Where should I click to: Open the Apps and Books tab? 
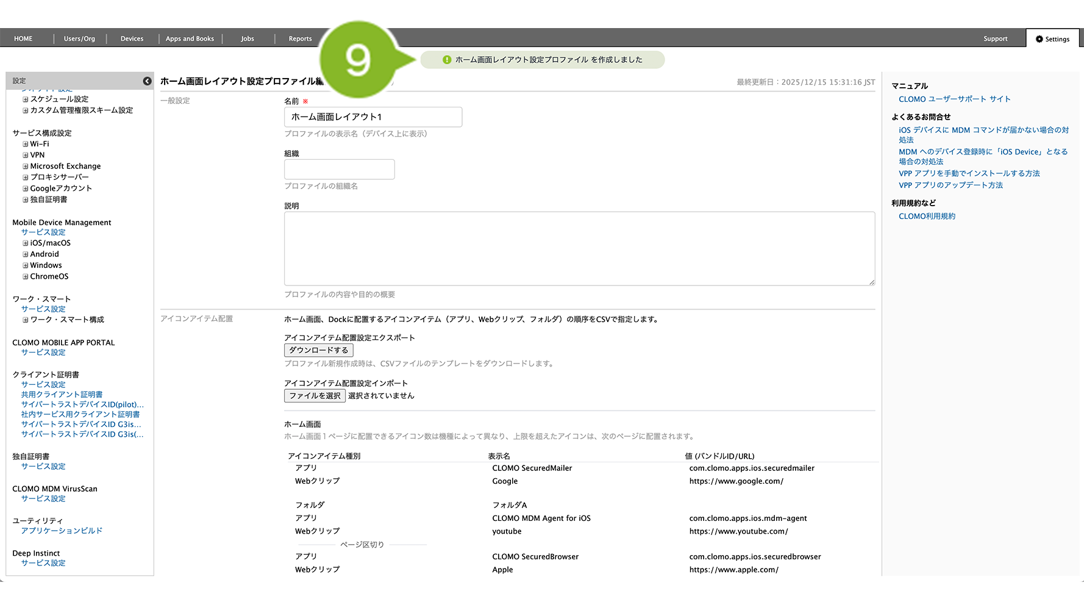(190, 39)
